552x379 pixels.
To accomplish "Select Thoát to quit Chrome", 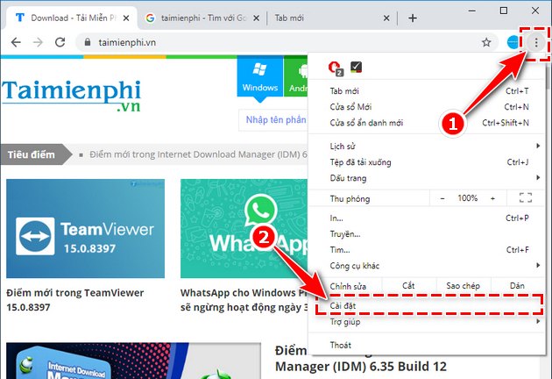I will coord(427,345).
